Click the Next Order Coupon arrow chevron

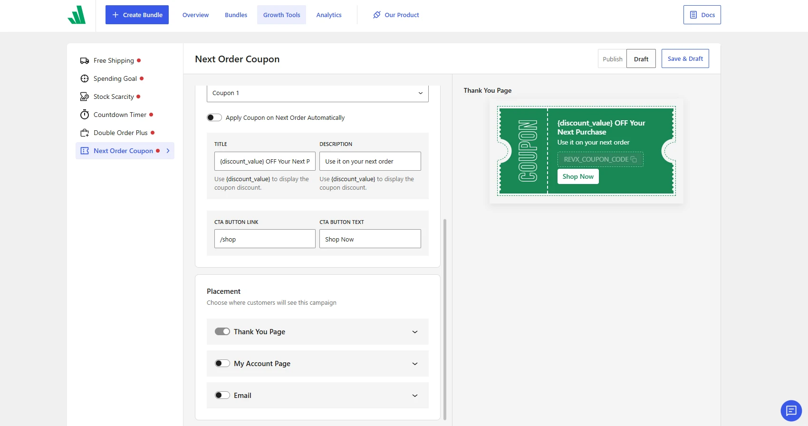click(168, 151)
